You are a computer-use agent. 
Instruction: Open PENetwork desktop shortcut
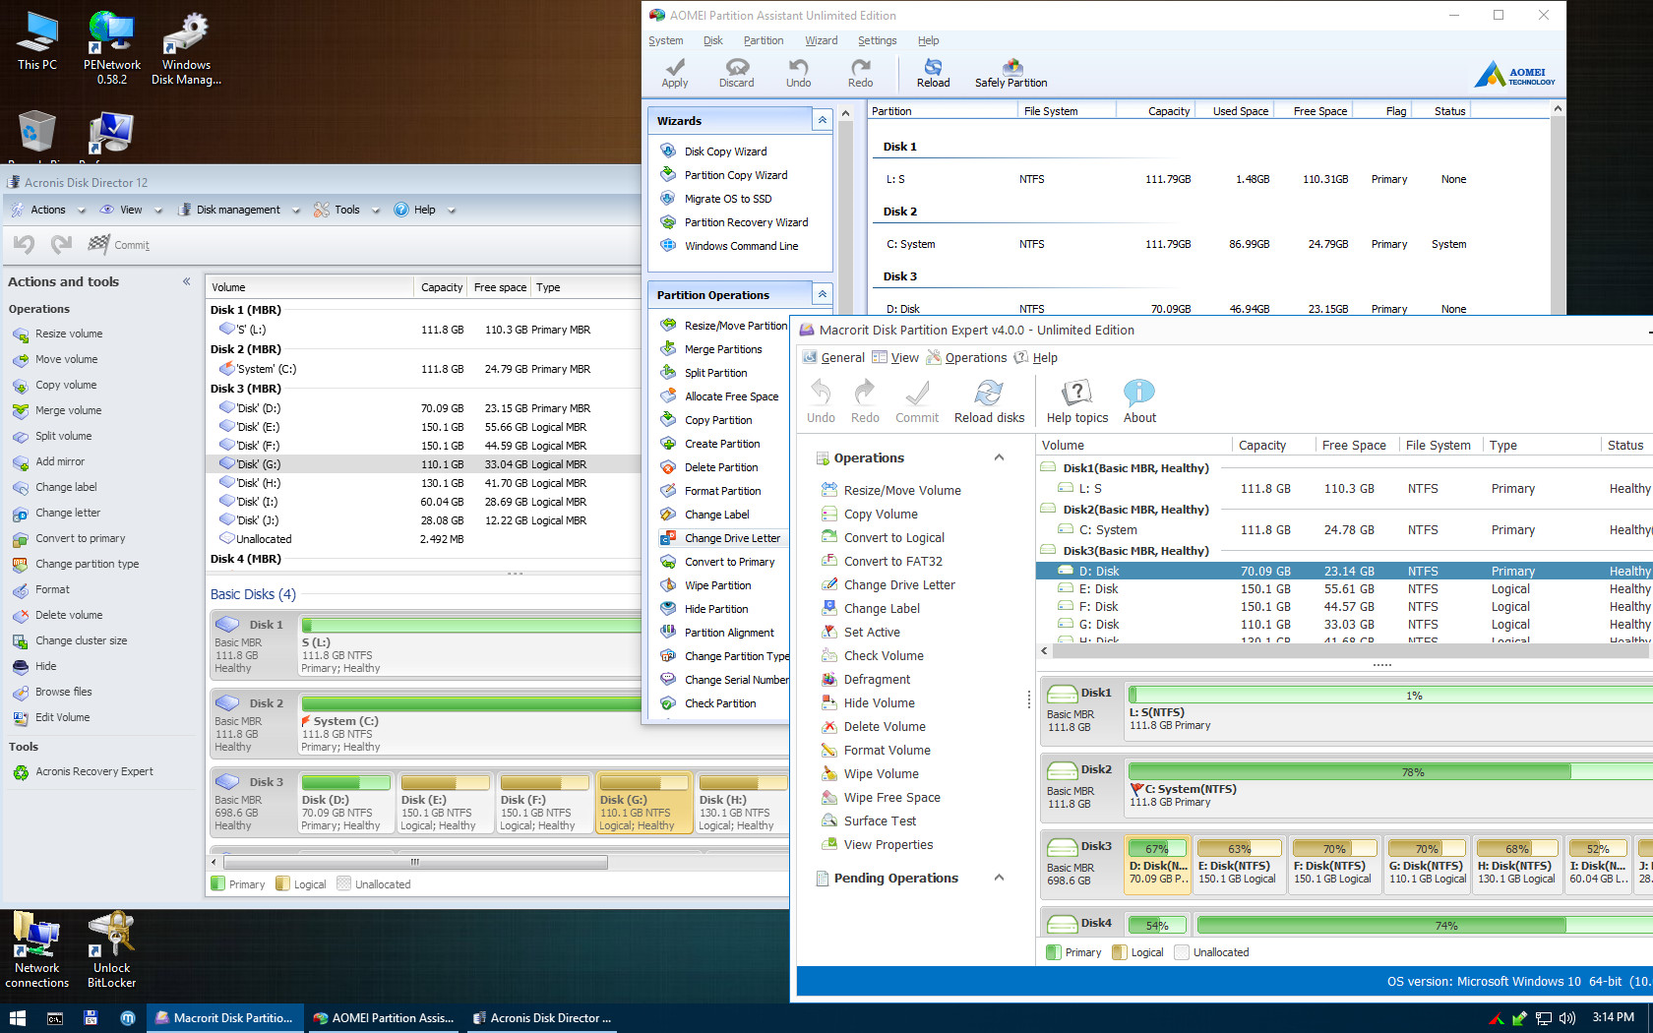pyautogui.click(x=111, y=47)
